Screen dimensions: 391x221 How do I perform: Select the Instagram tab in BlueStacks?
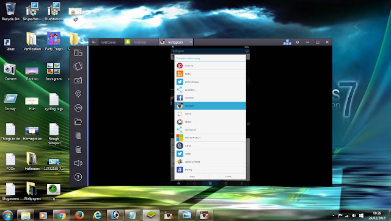tap(175, 42)
